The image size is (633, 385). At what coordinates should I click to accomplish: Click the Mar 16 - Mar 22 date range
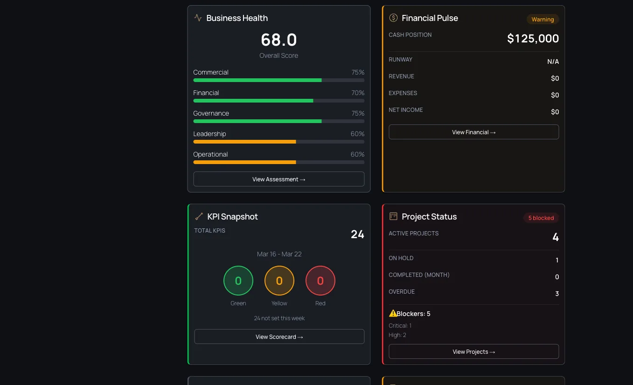coord(279,254)
